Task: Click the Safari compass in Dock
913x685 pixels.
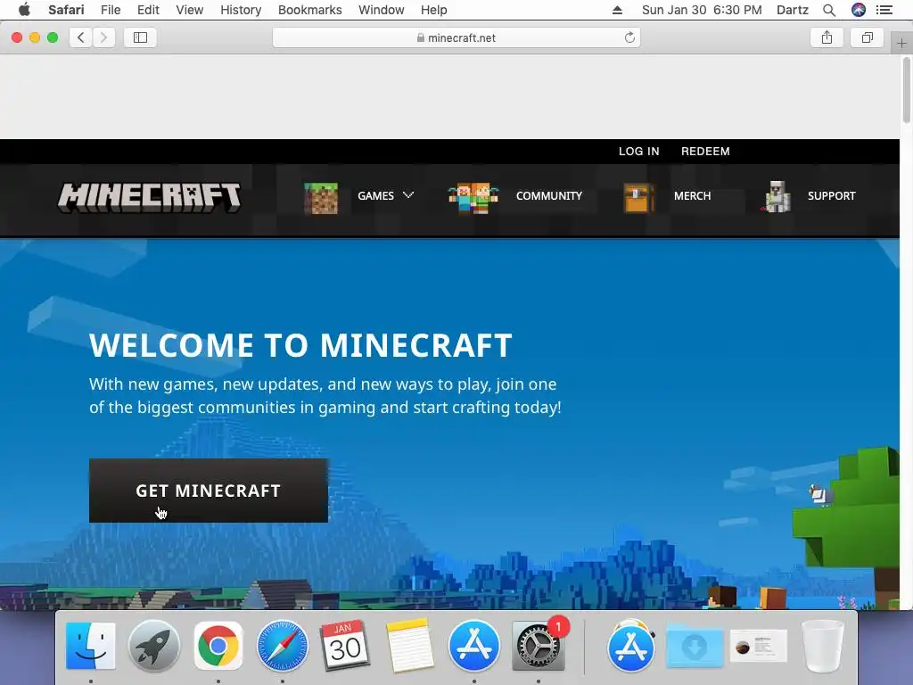Action: tap(283, 646)
